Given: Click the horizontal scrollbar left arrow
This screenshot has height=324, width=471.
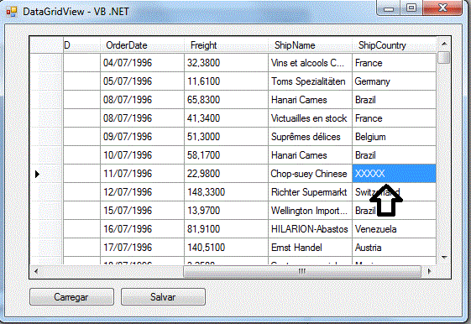Looking at the screenshot, I should [x=36, y=271].
